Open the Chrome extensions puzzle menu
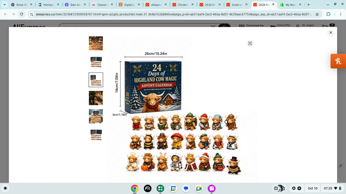346x194 pixels. tap(328, 14)
